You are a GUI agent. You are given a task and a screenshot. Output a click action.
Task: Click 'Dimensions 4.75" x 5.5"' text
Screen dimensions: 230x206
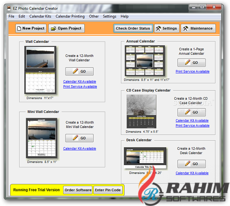[142, 131]
